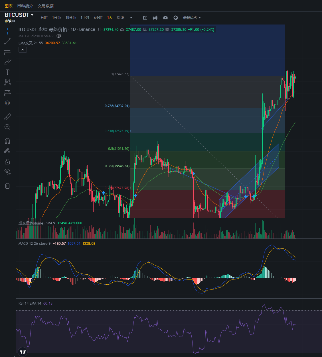The image size is (322, 357).
Task: Select the 1小时 timeframe
Action: point(85,18)
